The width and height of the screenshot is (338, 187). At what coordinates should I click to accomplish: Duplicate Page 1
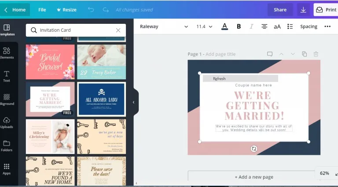click(x=305, y=54)
